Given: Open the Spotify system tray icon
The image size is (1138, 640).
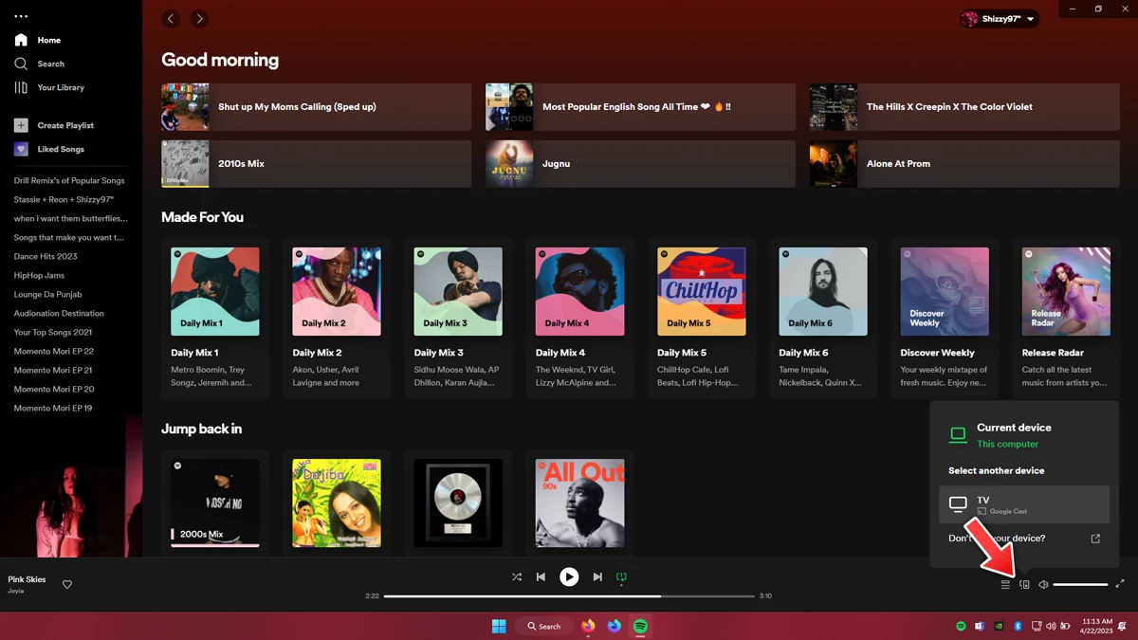Looking at the screenshot, I should coord(961,626).
